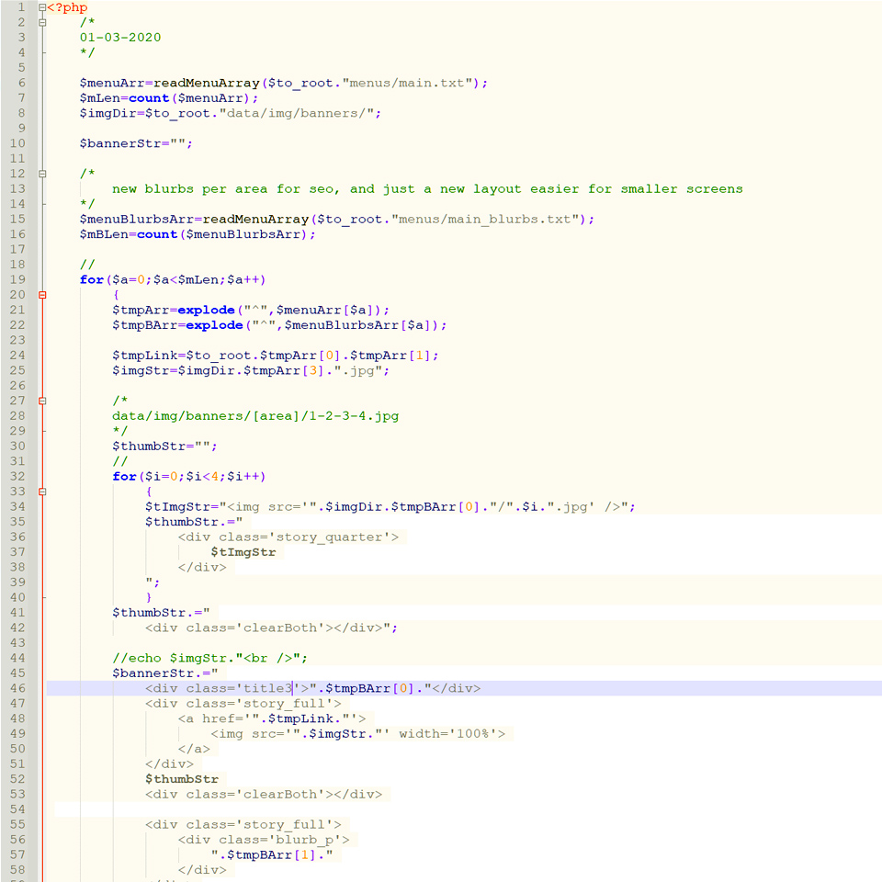
Task: Click the 'for' keyword on line 19
Action: 92,279
